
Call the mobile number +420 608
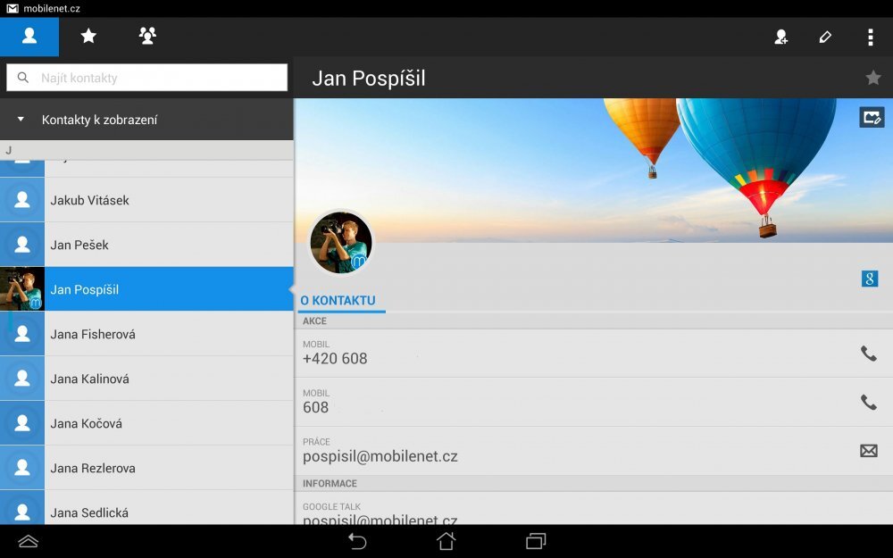(869, 354)
